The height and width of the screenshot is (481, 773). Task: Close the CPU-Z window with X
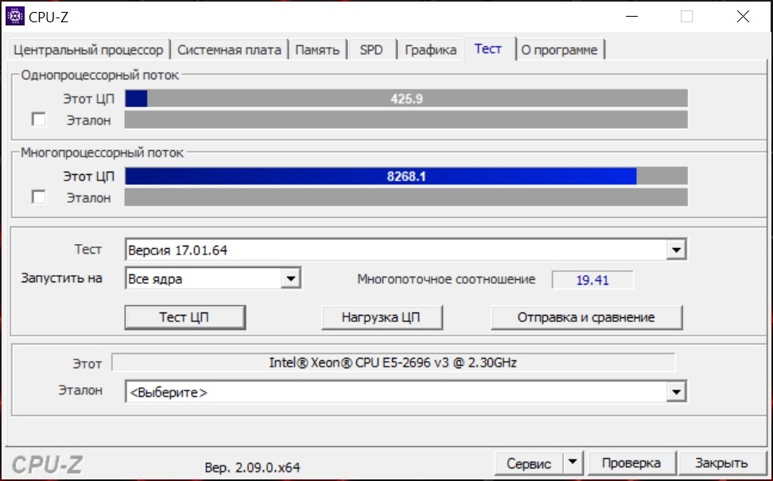pos(743,16)
